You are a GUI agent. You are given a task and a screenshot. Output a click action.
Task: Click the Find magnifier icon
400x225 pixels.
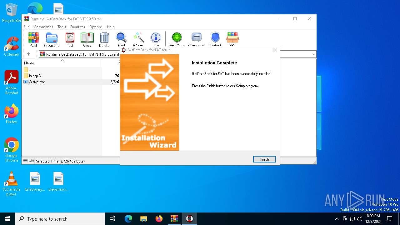[x=121, y=40]
